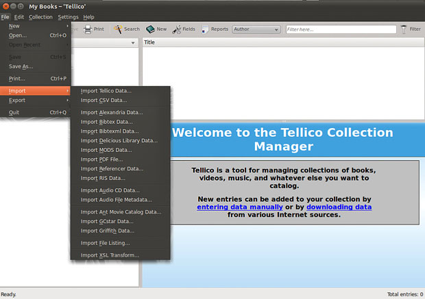The width and height of the screenshot is (425, 299).
Task: Select Import PDF File...
Action: (121, 159)
